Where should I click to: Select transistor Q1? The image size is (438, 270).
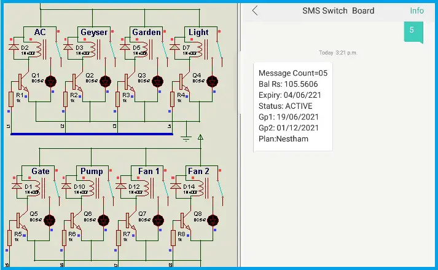click(23, 82)
